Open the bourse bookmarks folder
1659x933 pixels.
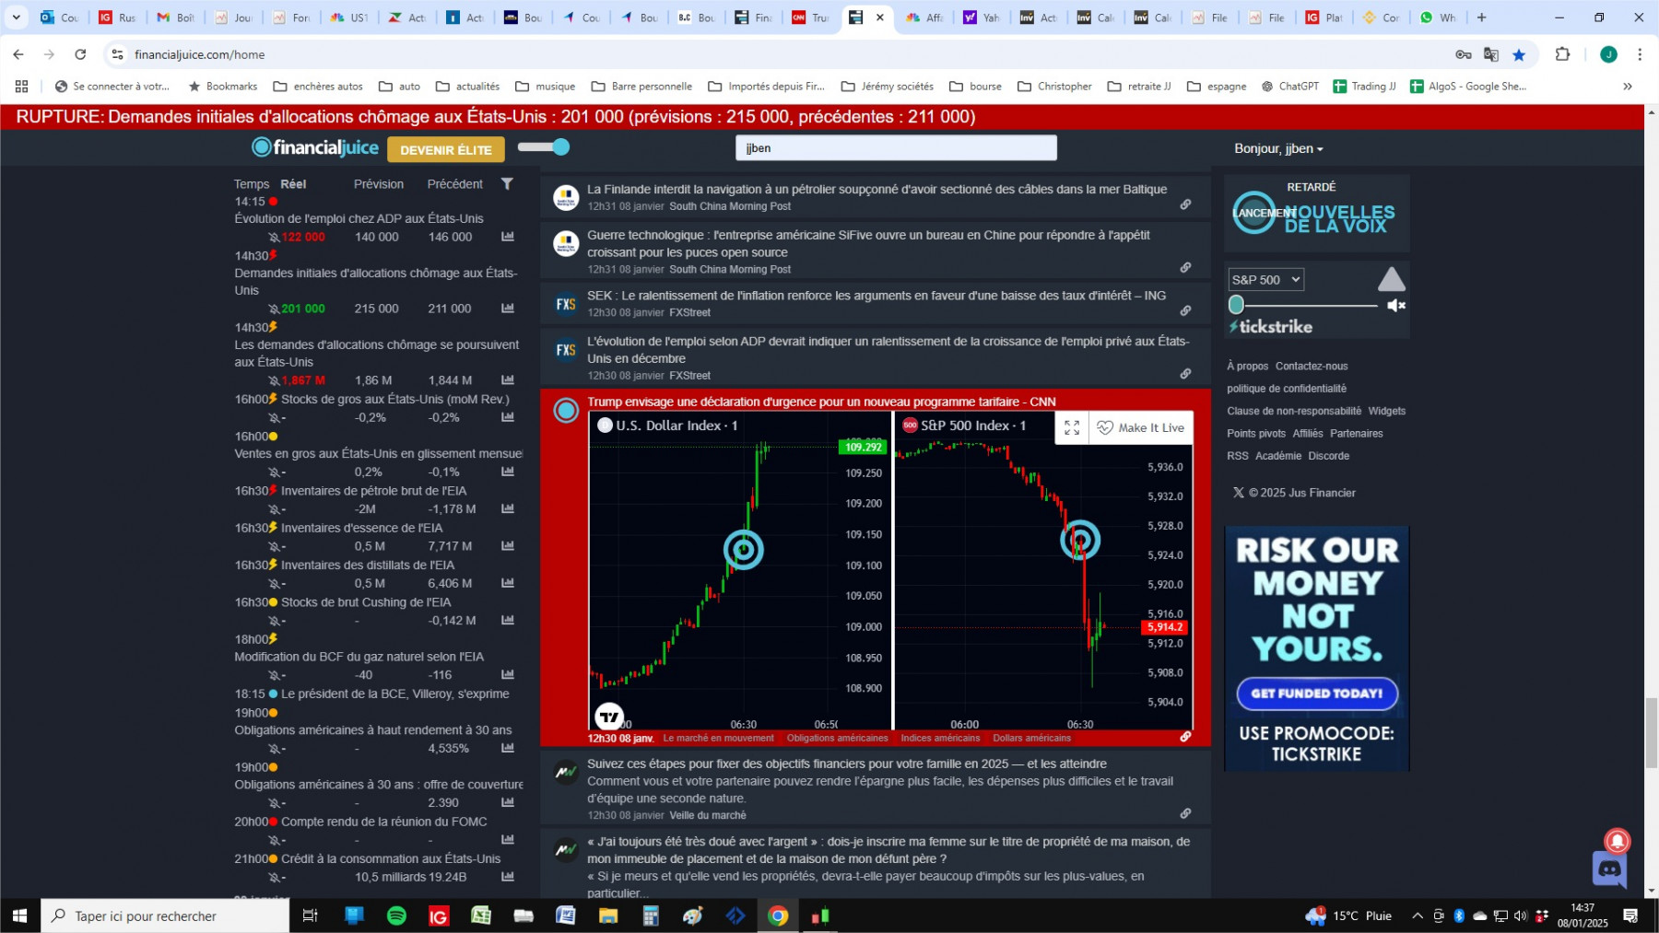[975, 87]
